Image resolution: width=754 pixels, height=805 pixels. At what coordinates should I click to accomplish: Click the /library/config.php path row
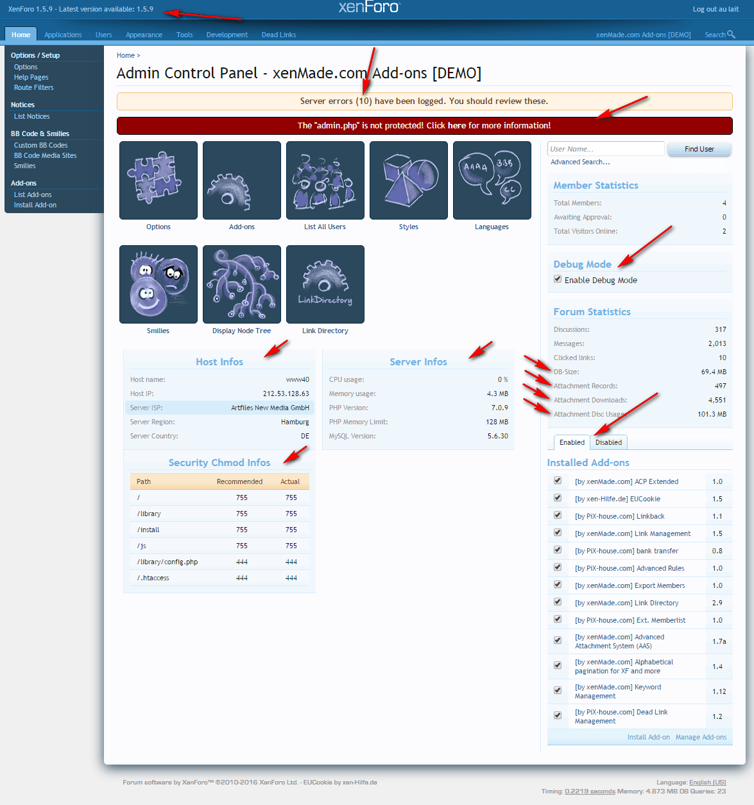(x=219, y=562)
